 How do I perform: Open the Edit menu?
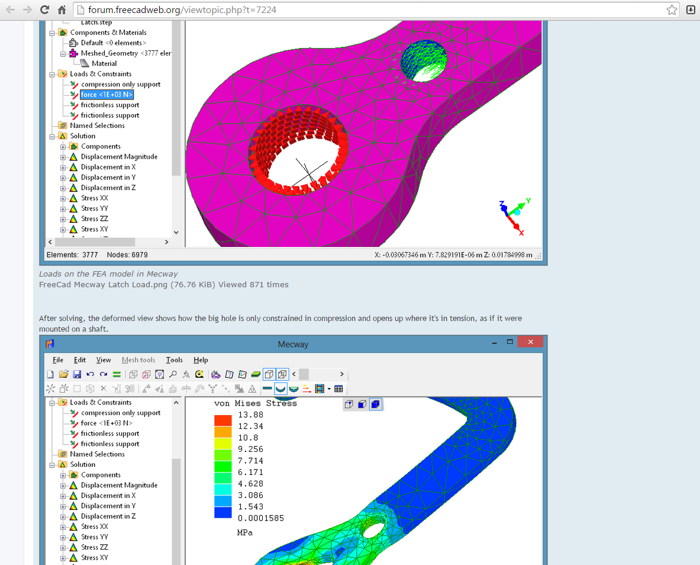coord(80,360)
